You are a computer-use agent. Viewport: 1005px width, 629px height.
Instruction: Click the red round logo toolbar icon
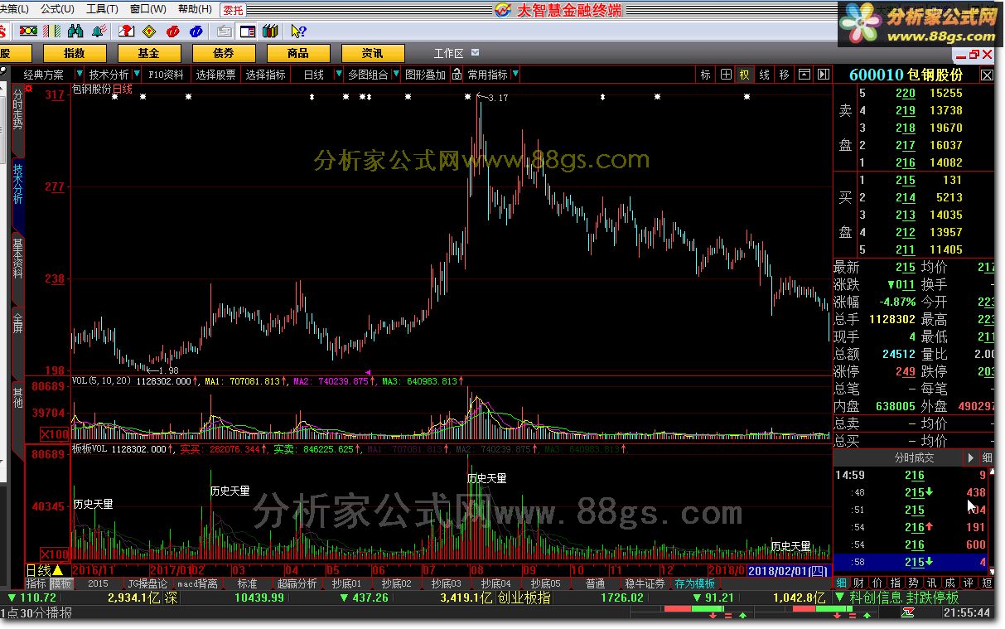[172, 31]
